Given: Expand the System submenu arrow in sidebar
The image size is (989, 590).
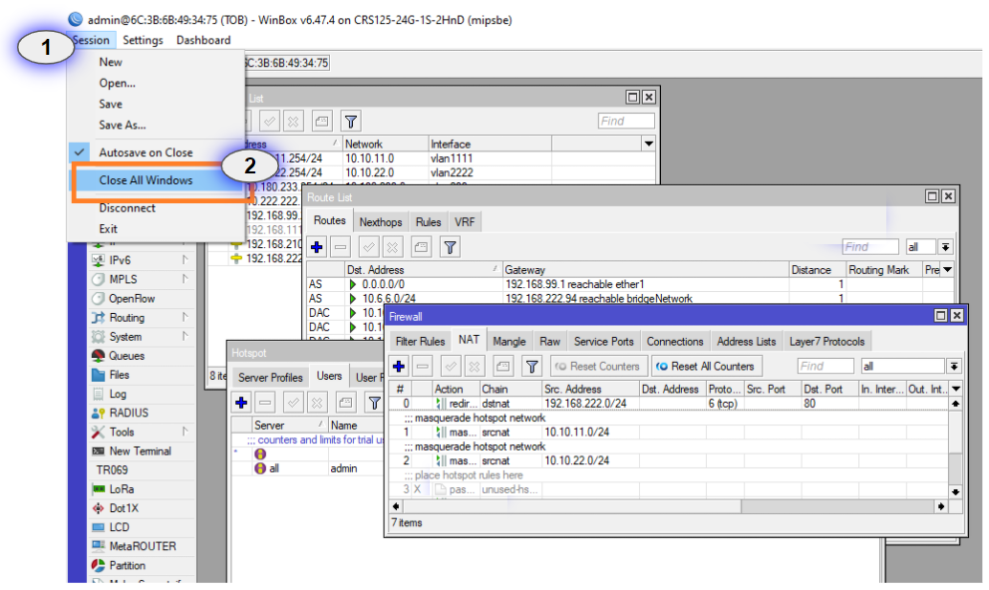Looking at the screenshot, I should [185, 336].
